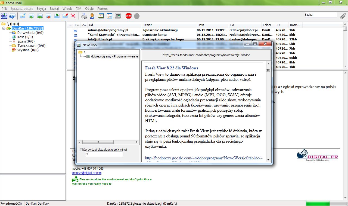Sort messages by Do column header
Screen dimensions: 348x206
pyautogui.click(x=245, y=25)
